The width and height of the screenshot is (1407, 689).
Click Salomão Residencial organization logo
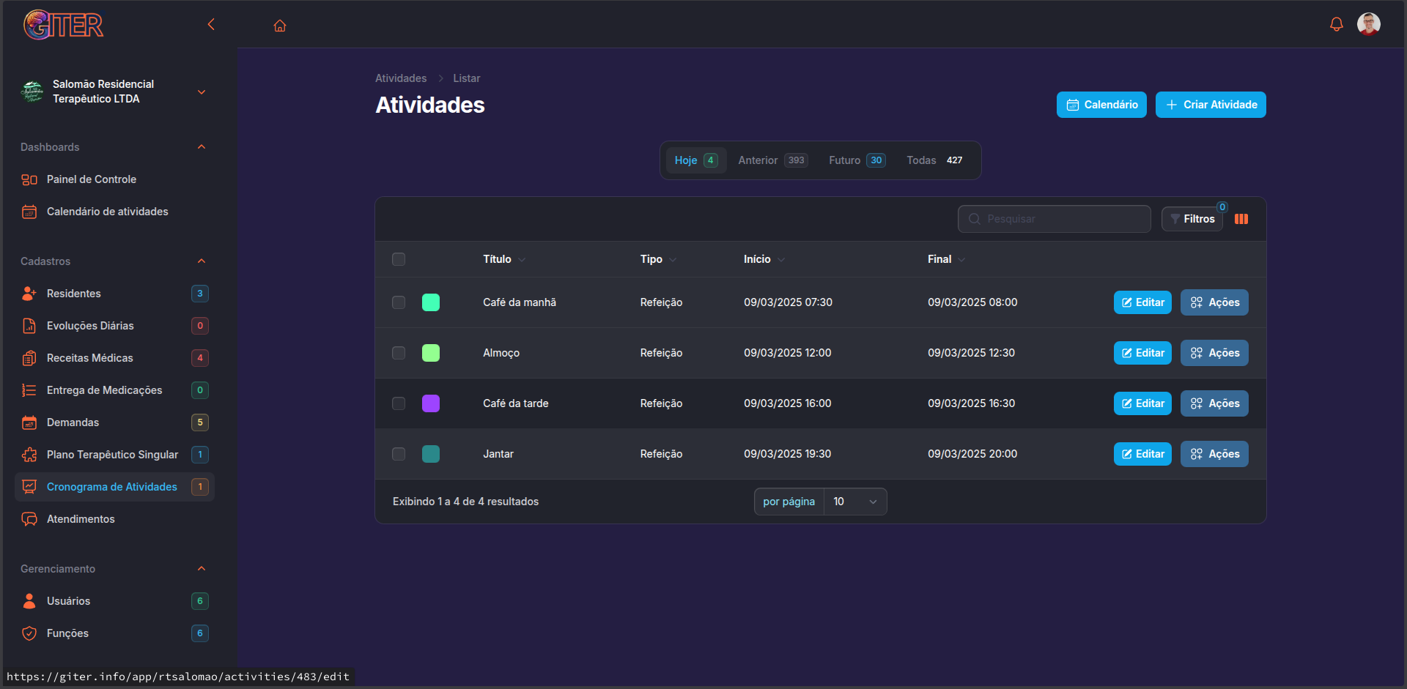click(32, 92)
